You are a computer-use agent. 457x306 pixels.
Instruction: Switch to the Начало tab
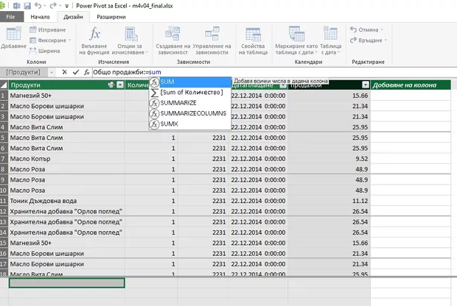40,15
